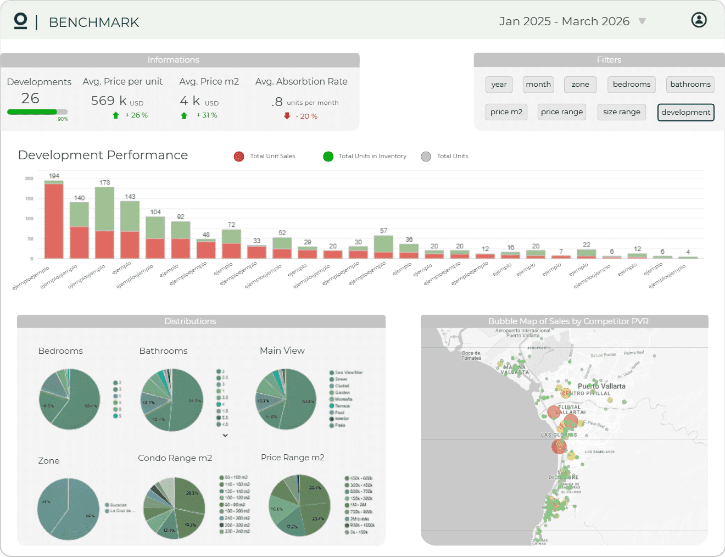Click the 'Boca de Tomates' map label

(471, 355)
